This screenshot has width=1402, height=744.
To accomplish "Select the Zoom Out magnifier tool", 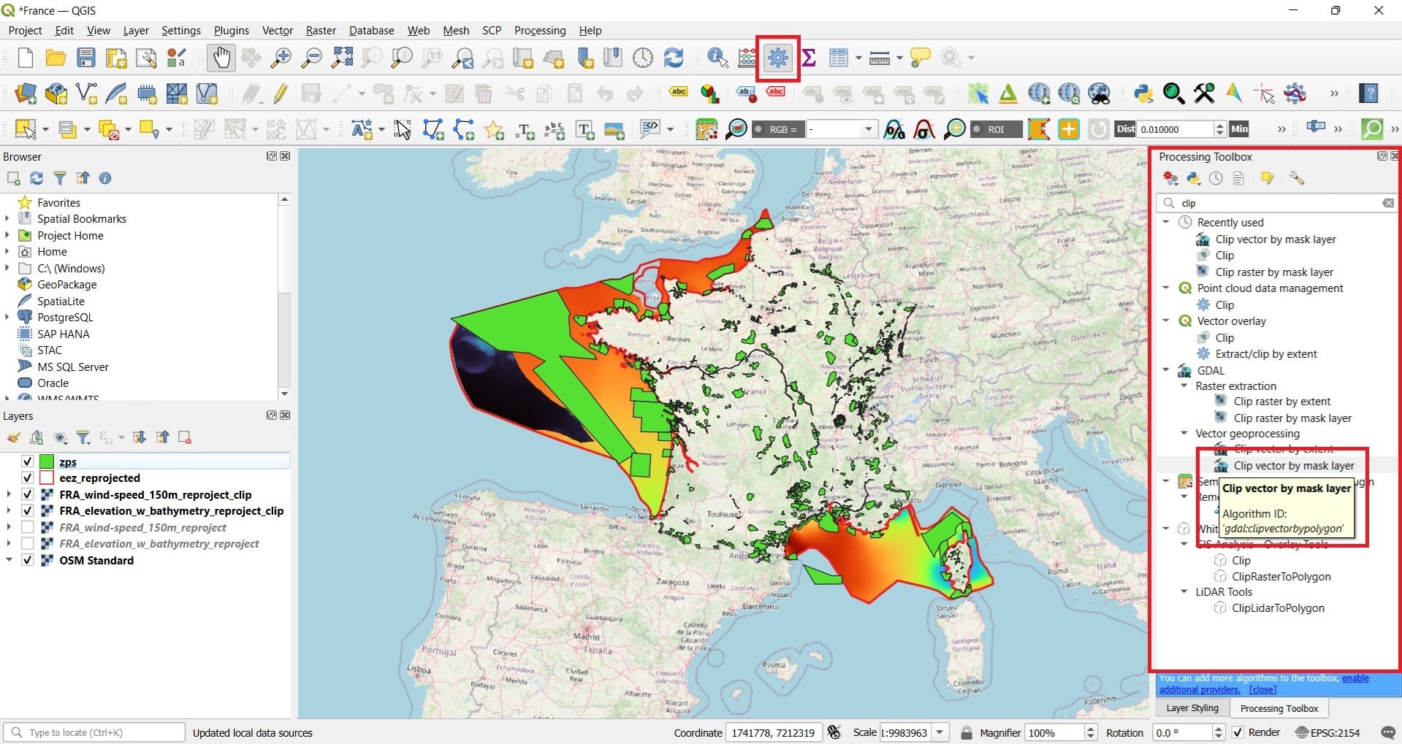I will point(311,58).
